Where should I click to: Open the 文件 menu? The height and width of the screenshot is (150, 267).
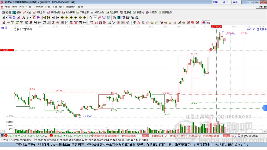tap(7, 7)
